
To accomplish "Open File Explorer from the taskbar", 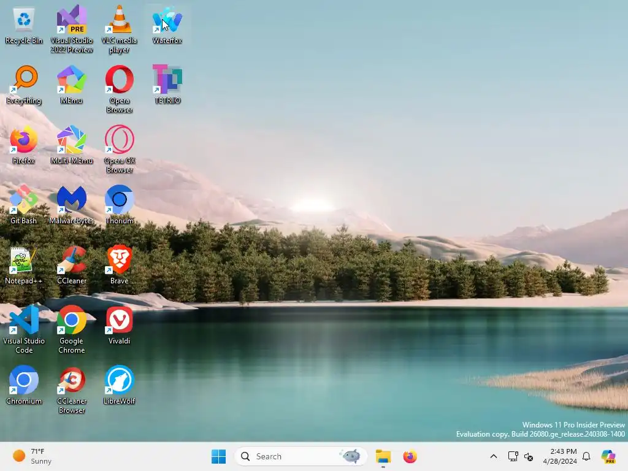I will pos(383,456).
